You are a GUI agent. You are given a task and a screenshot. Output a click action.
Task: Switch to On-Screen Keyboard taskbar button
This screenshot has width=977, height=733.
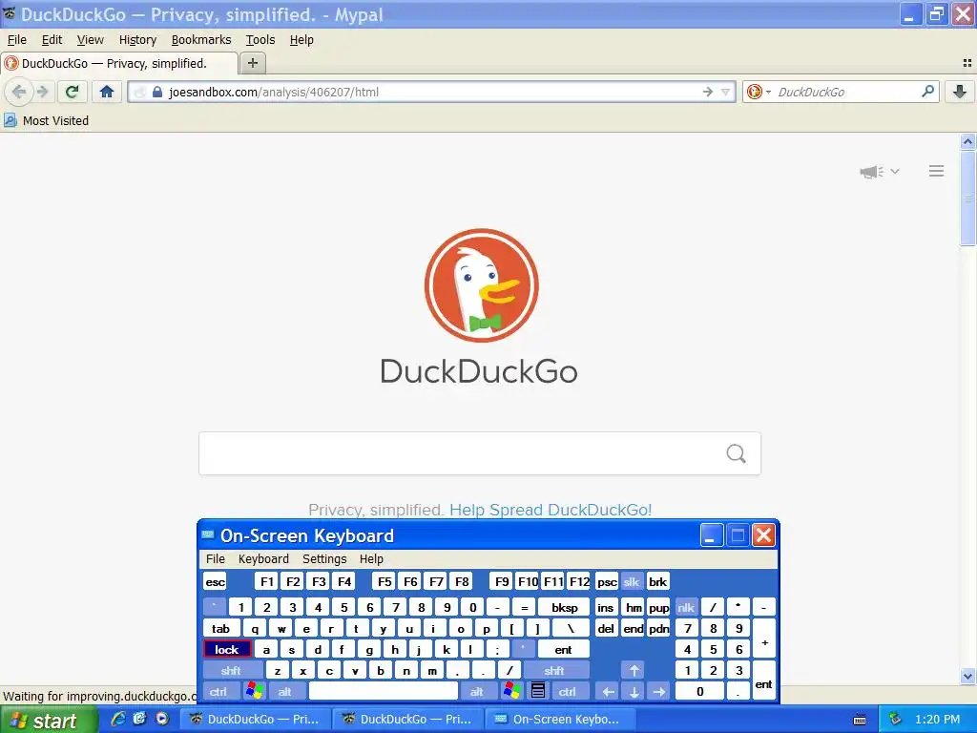559,720
